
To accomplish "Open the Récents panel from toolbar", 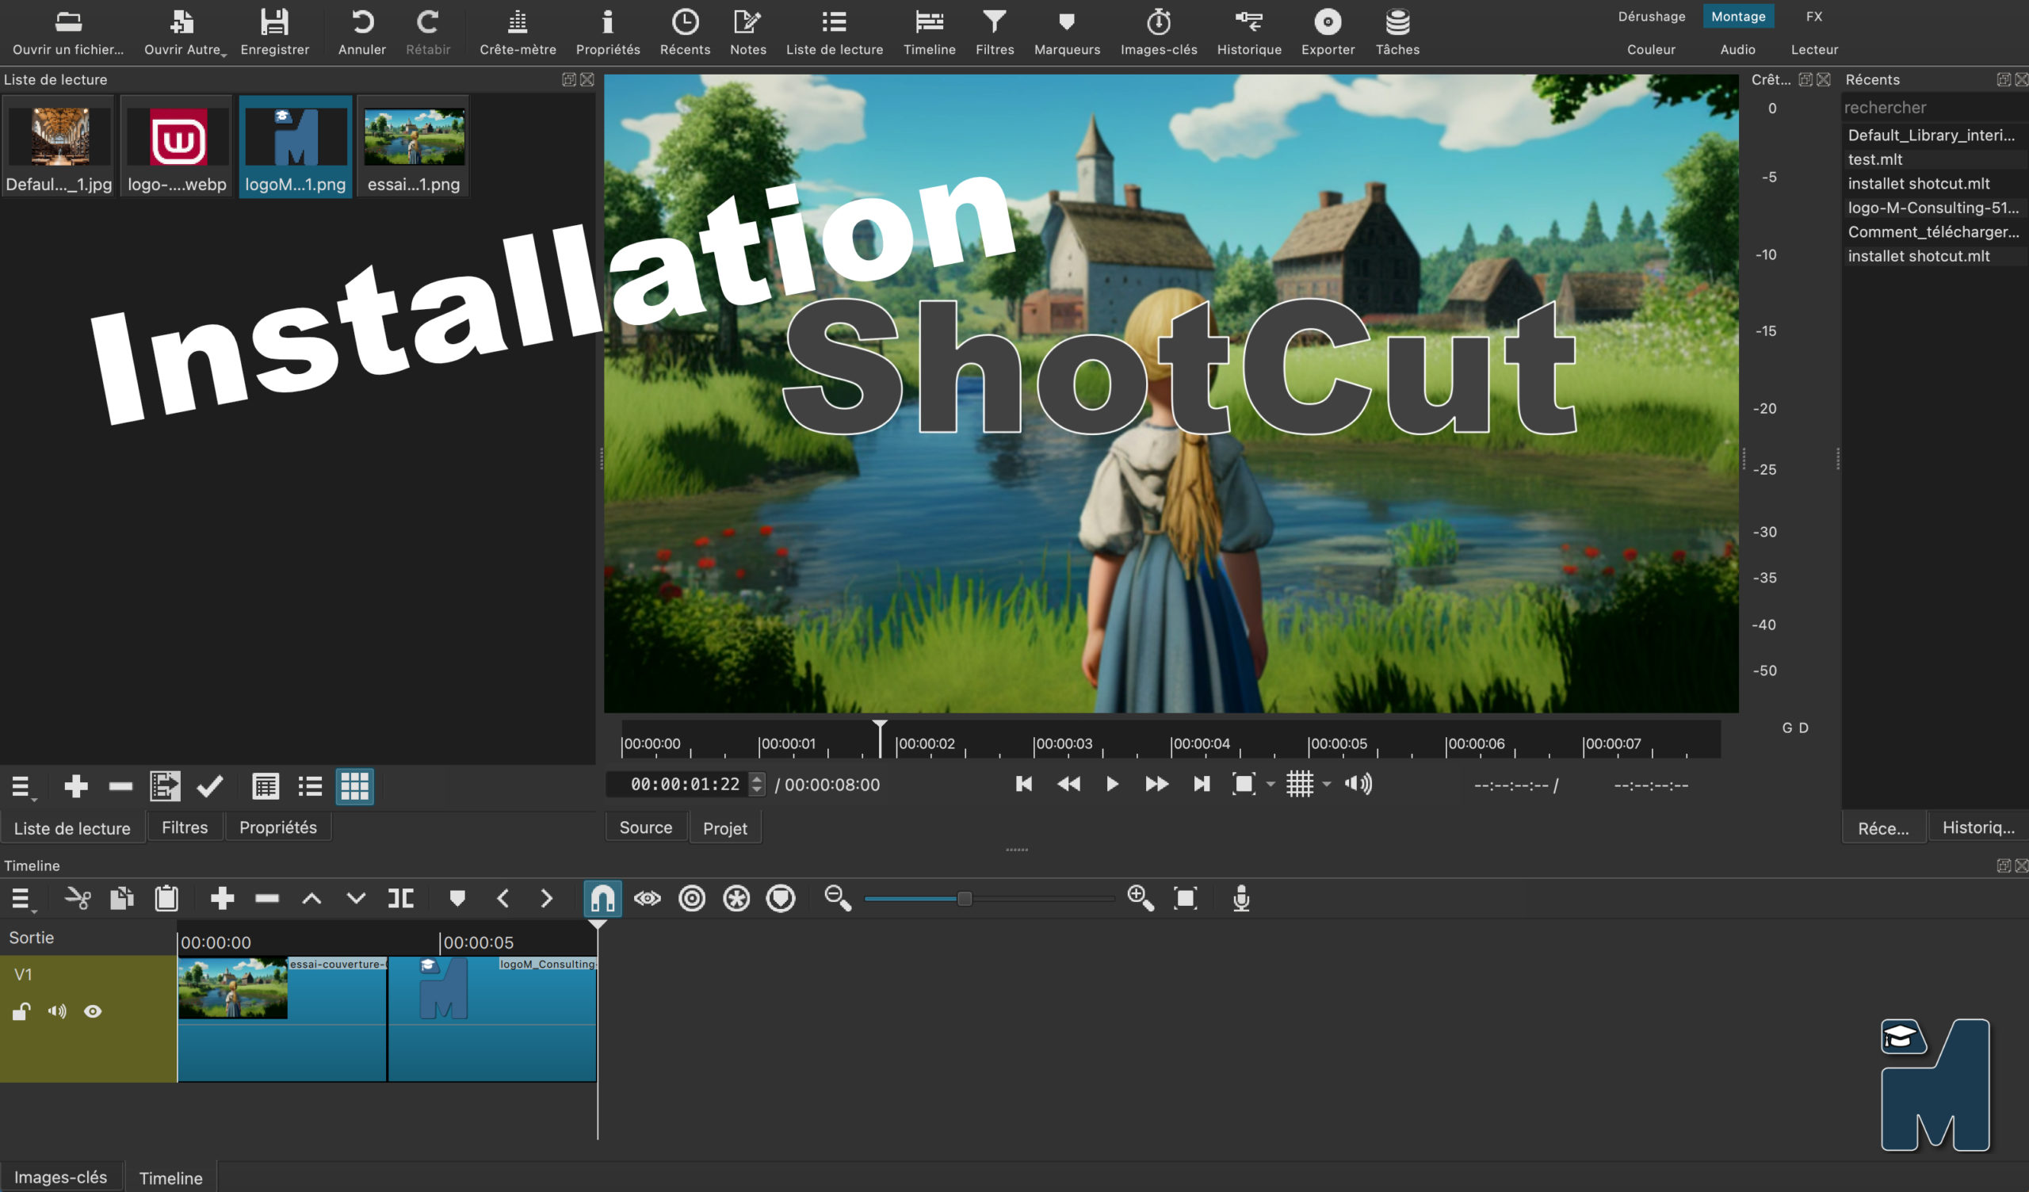I will pos(686,32).
